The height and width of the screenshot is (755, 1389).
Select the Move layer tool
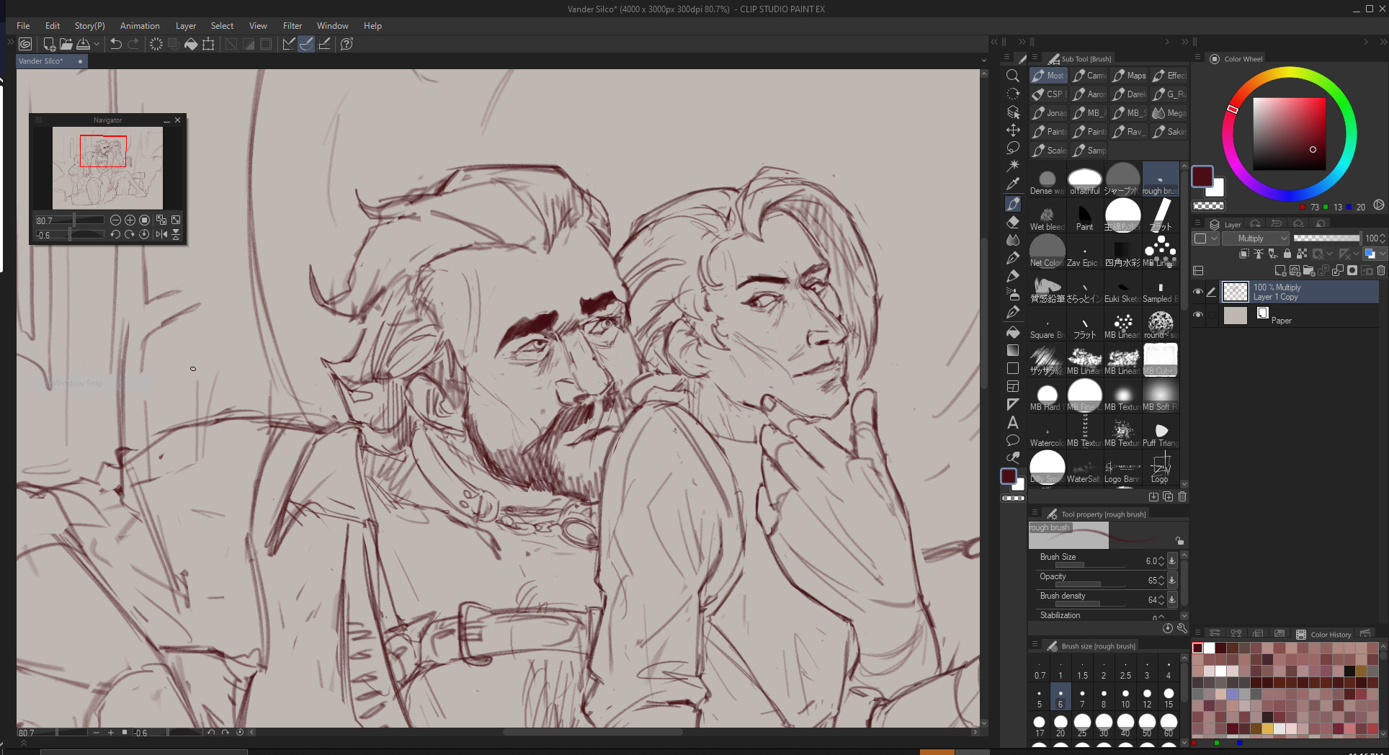click(1012, 130)
